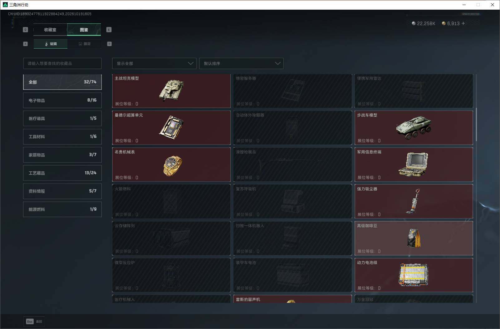Select the locked 火箭燃料 card
Image resolution: width=500 pixels, height=329 pixels.
pos(171,201)
